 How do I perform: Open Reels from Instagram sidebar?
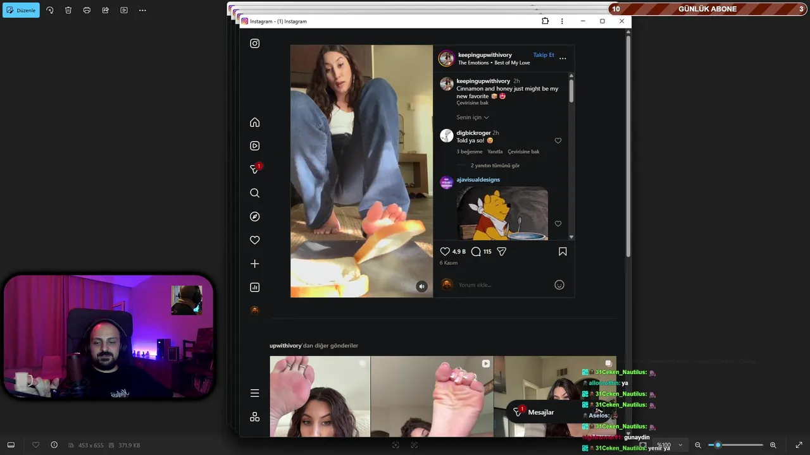click(254, 145)
